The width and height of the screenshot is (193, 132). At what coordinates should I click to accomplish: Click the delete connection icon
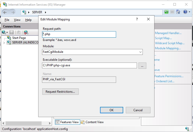(26, 32)
